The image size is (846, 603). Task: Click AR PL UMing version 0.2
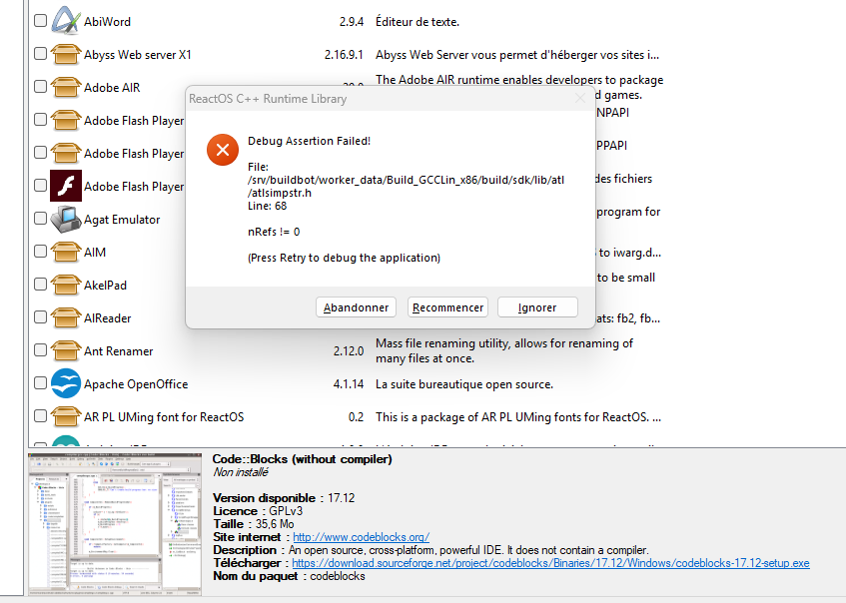pyautogui.click(x=357, y=417)
